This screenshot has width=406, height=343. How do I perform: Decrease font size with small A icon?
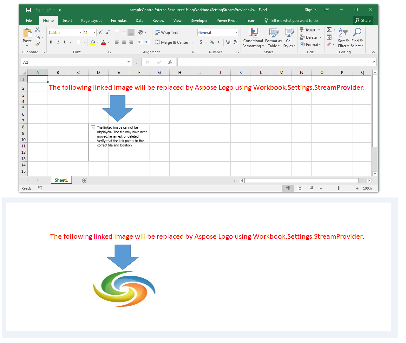108,32
